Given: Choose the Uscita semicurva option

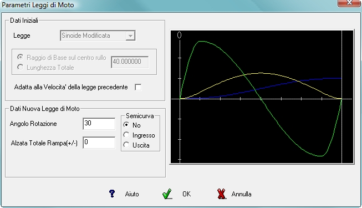Looking at the screenshot, I should (x=126, y=145).
